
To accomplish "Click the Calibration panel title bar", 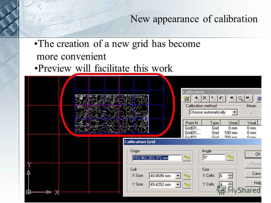I will pyautogui.click(x=222, y=92).
